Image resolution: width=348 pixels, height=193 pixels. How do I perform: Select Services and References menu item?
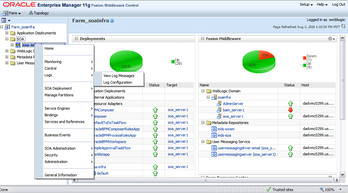[x=64, y=122]
